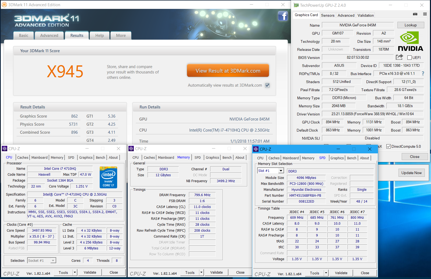Expand Tools arrow in SPD CPU-Z window
Screen dimensions: 431x279
326,273
